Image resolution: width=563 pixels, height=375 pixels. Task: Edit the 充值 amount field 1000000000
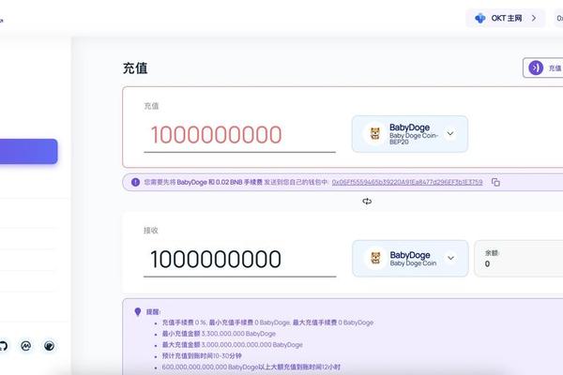coord(239,136)
